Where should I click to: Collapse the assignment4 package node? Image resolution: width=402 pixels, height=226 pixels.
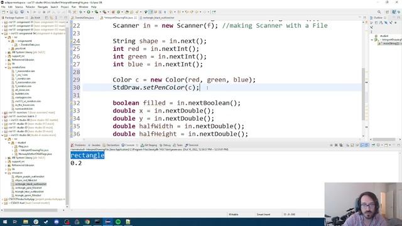(x=9, y=41)
